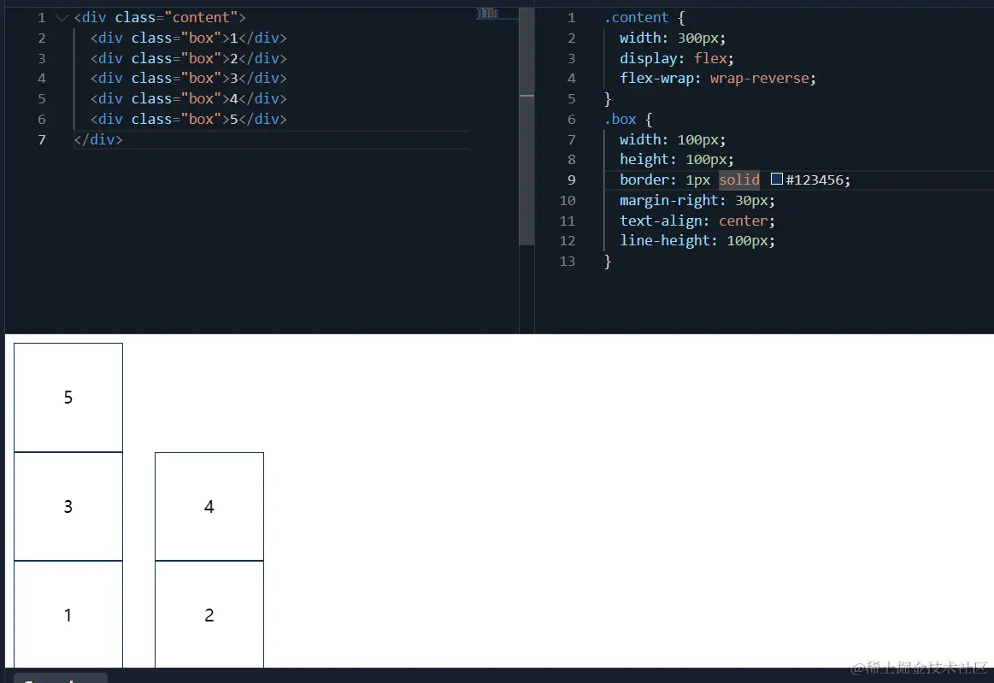
Task: Click the preview box numbered 2
Action: (x=209, y=615)
